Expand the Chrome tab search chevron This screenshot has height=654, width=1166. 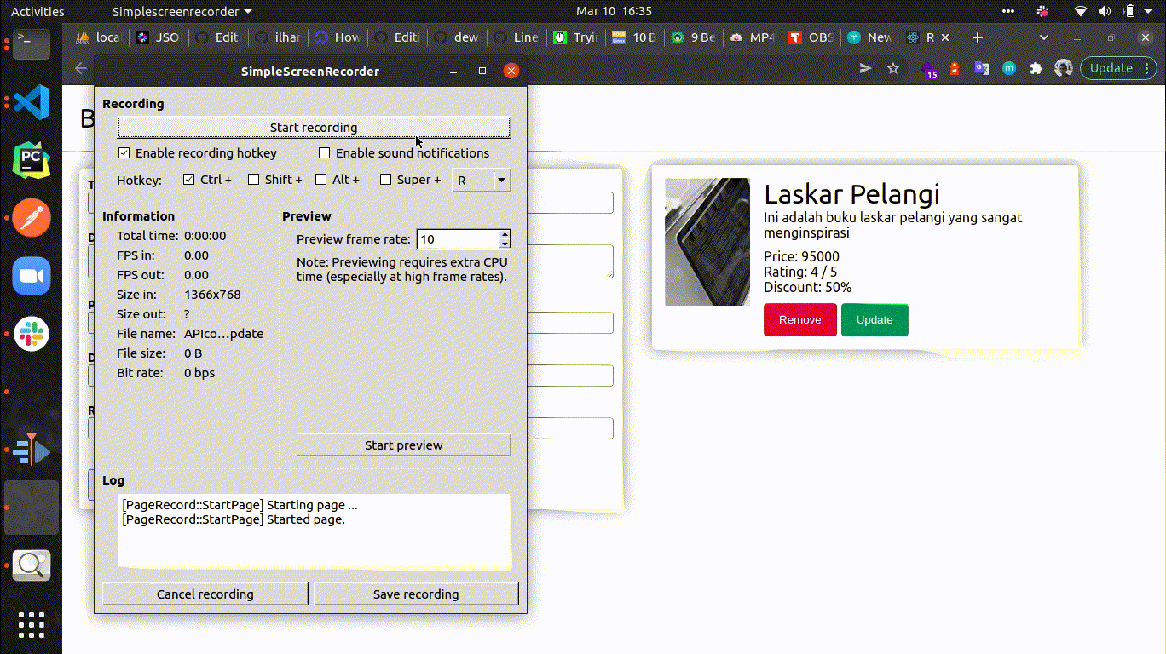(x=1044, y=37)
